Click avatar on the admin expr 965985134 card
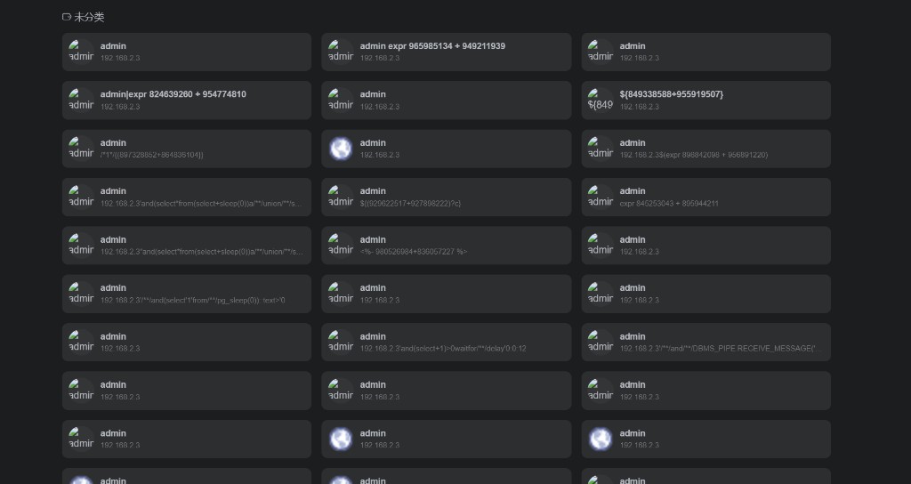911x484 pixels. pyautogui.click(x=341, y=52)
